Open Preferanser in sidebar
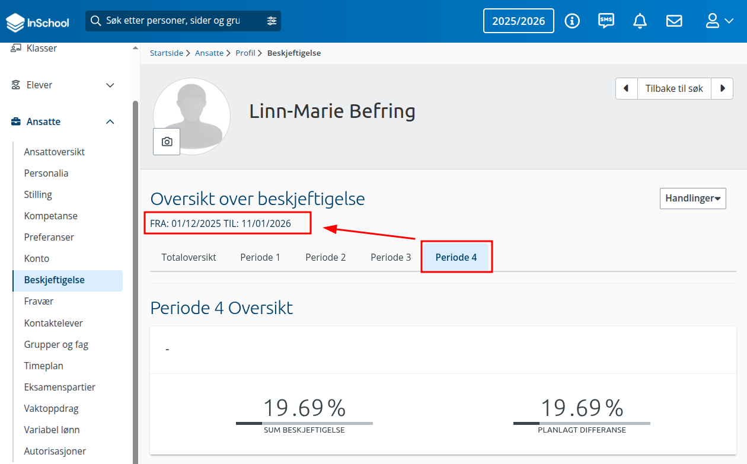Image resolution: width=747 pixels, height=464 pixels. 49,237
